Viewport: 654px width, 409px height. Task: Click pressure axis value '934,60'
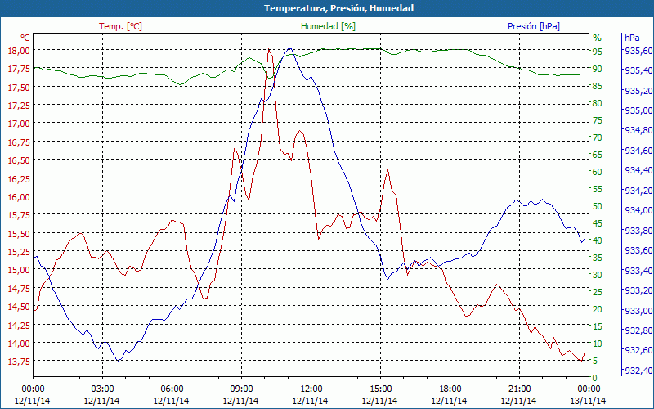point(638,151)
